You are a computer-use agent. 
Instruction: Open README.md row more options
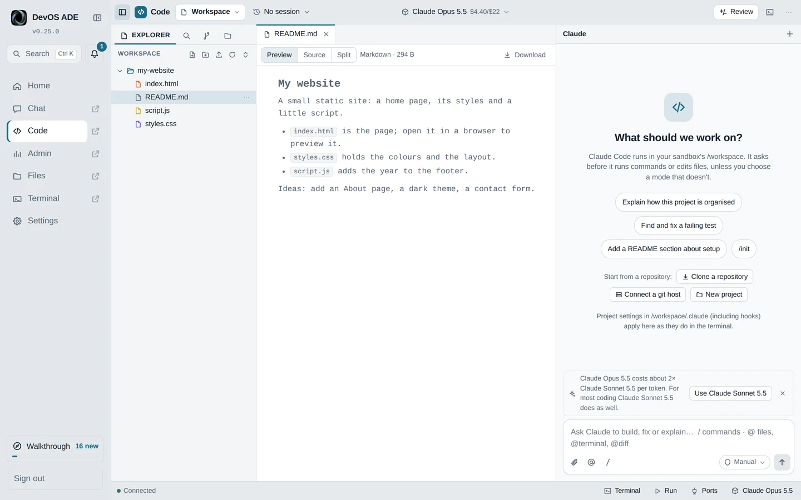pyautogui.click(x=246, y=97)
